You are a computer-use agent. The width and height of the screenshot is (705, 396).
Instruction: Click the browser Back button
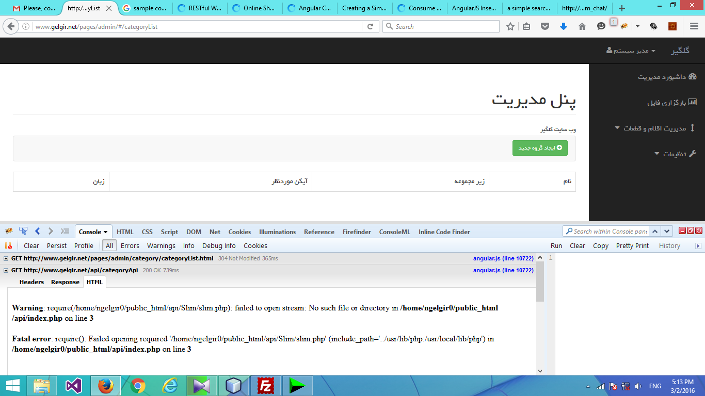pos(11,26)
